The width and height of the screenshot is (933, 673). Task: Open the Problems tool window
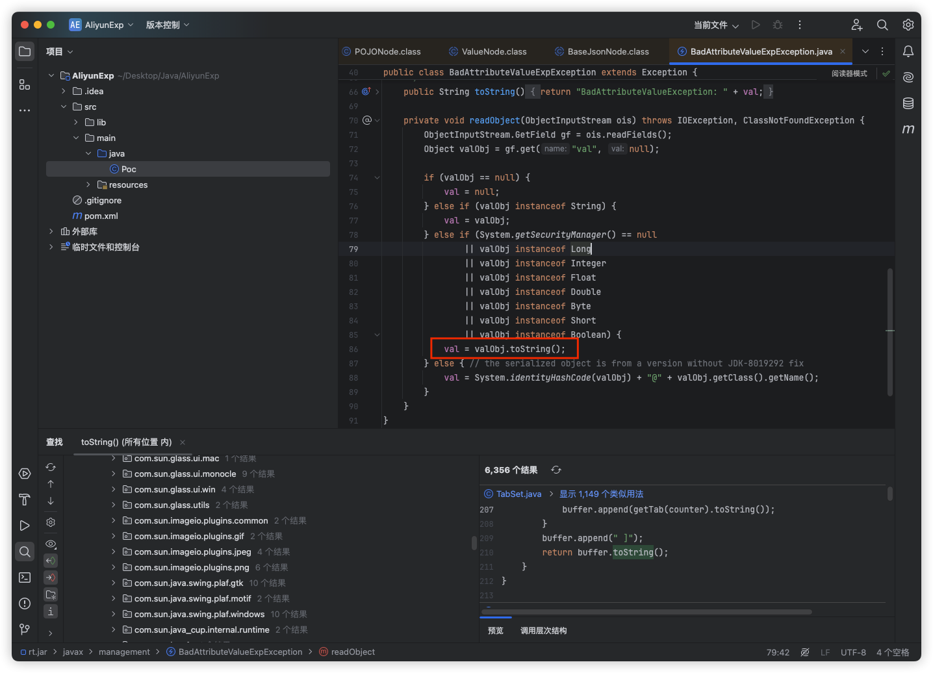pos(25,603)
